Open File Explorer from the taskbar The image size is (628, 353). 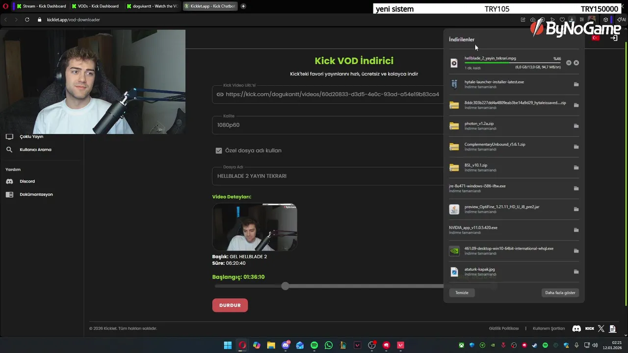[271, 345]
